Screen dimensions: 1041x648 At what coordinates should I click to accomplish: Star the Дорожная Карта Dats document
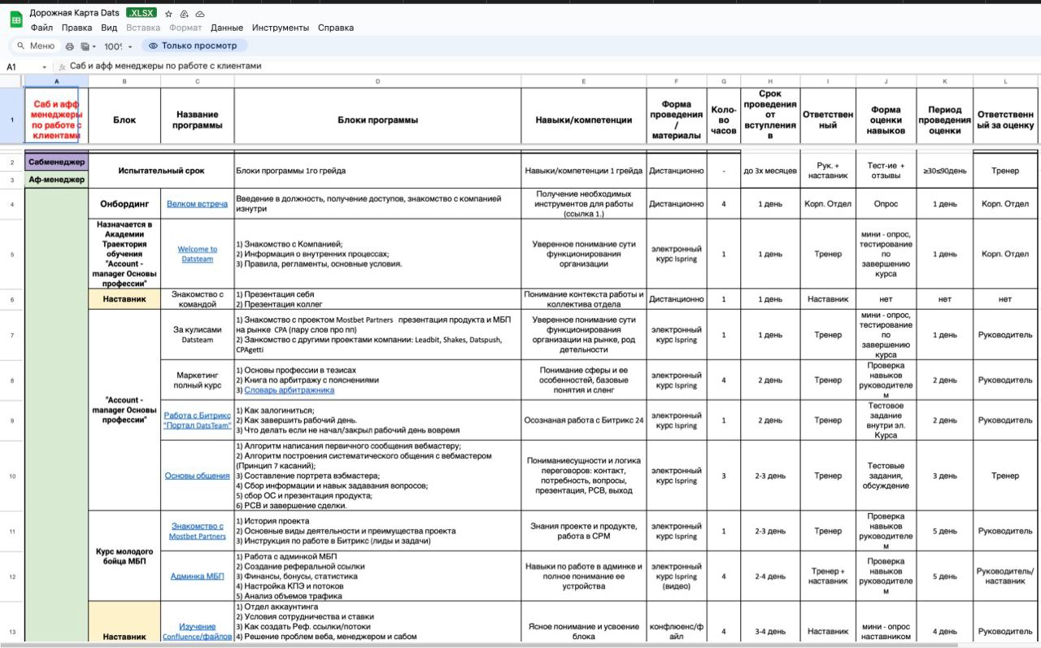coord(168,14)
